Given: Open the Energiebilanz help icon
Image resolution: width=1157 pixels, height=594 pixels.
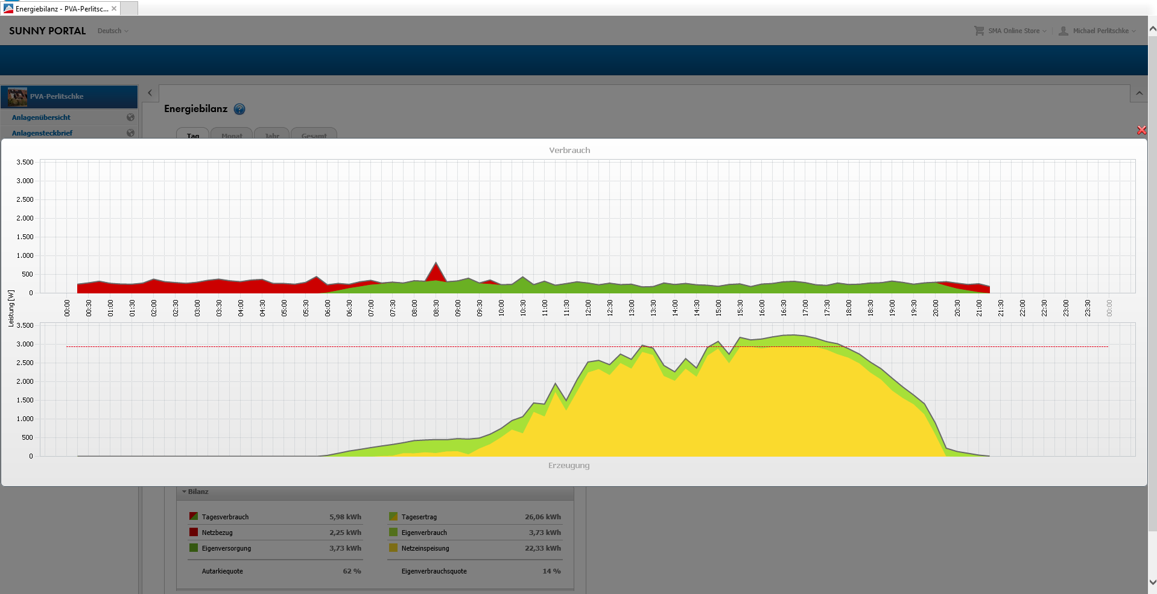Looking at the screenshot, I should coord(239,109).
